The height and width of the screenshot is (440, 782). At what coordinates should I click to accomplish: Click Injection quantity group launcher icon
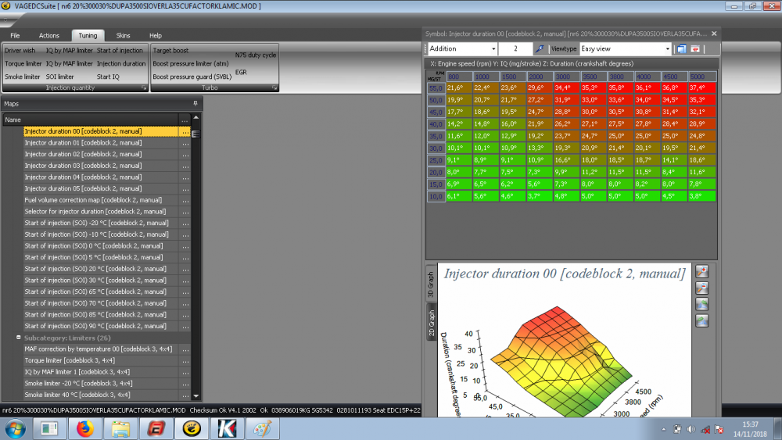144,88
